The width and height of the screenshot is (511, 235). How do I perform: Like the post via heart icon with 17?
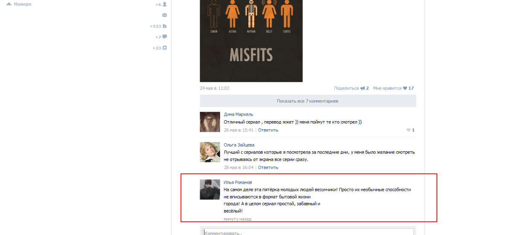click(x=405, y=88)
